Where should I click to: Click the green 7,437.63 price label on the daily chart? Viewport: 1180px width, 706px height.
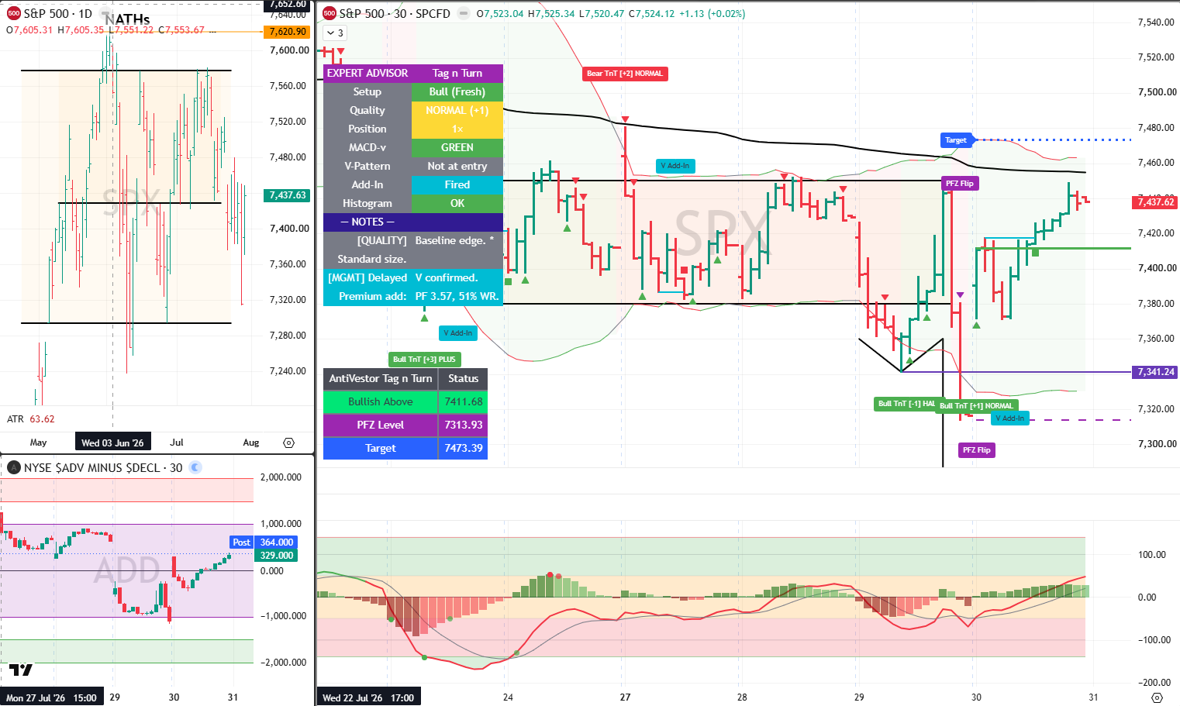287,195
